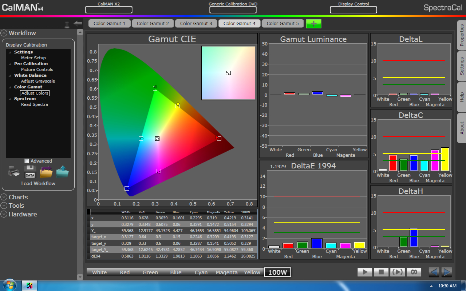Click the teal export upload folder icon

(62, 172)
